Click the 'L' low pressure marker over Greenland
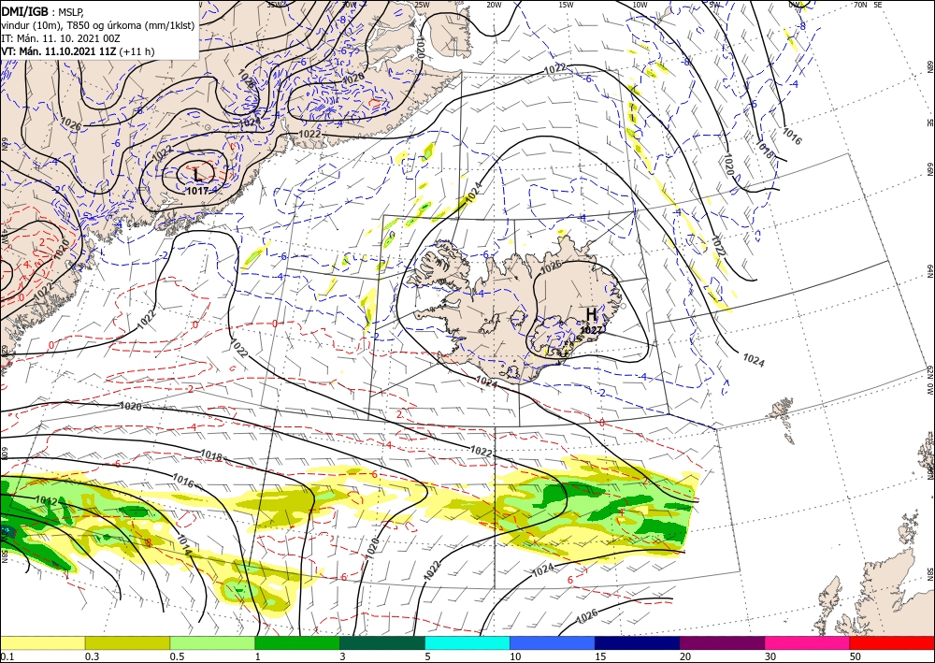 pyautogui.click(x=198, y=175)
